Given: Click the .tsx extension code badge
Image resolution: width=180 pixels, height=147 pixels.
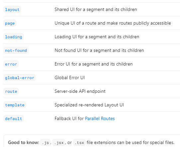Looking at the screenshot, I should 79,143.
